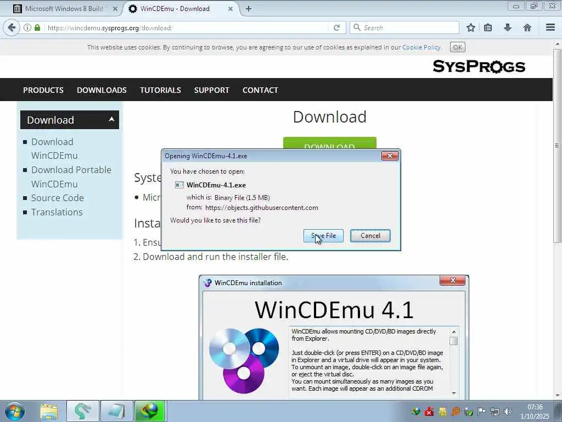562x422 pixels.
Task: Open the dragon icon taskbar app
Action: 83,411
